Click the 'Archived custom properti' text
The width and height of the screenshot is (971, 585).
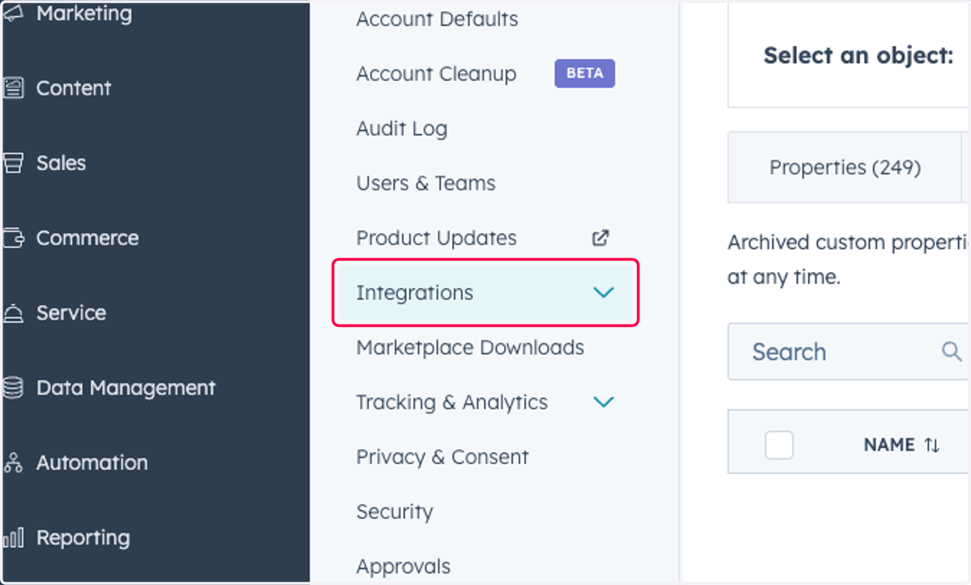click(x=849, y=243)
